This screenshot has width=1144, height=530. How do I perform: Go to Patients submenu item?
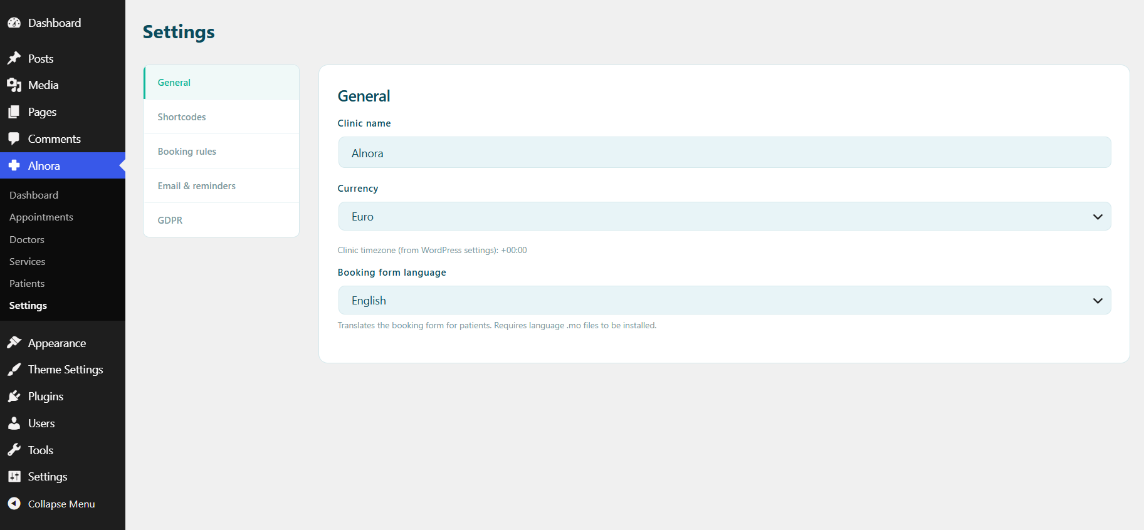point(27,284)
